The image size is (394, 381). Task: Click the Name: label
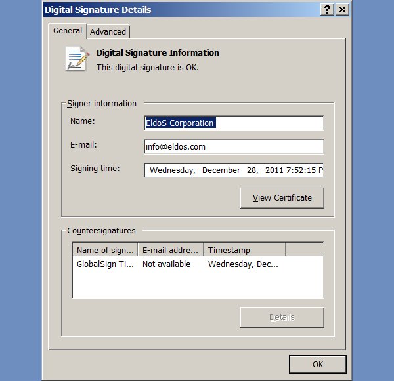(x=83, y=121)
